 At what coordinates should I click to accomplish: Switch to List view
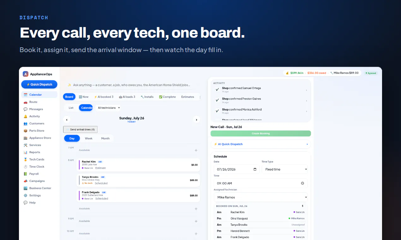pyautogui.click(x=71, y=108)
